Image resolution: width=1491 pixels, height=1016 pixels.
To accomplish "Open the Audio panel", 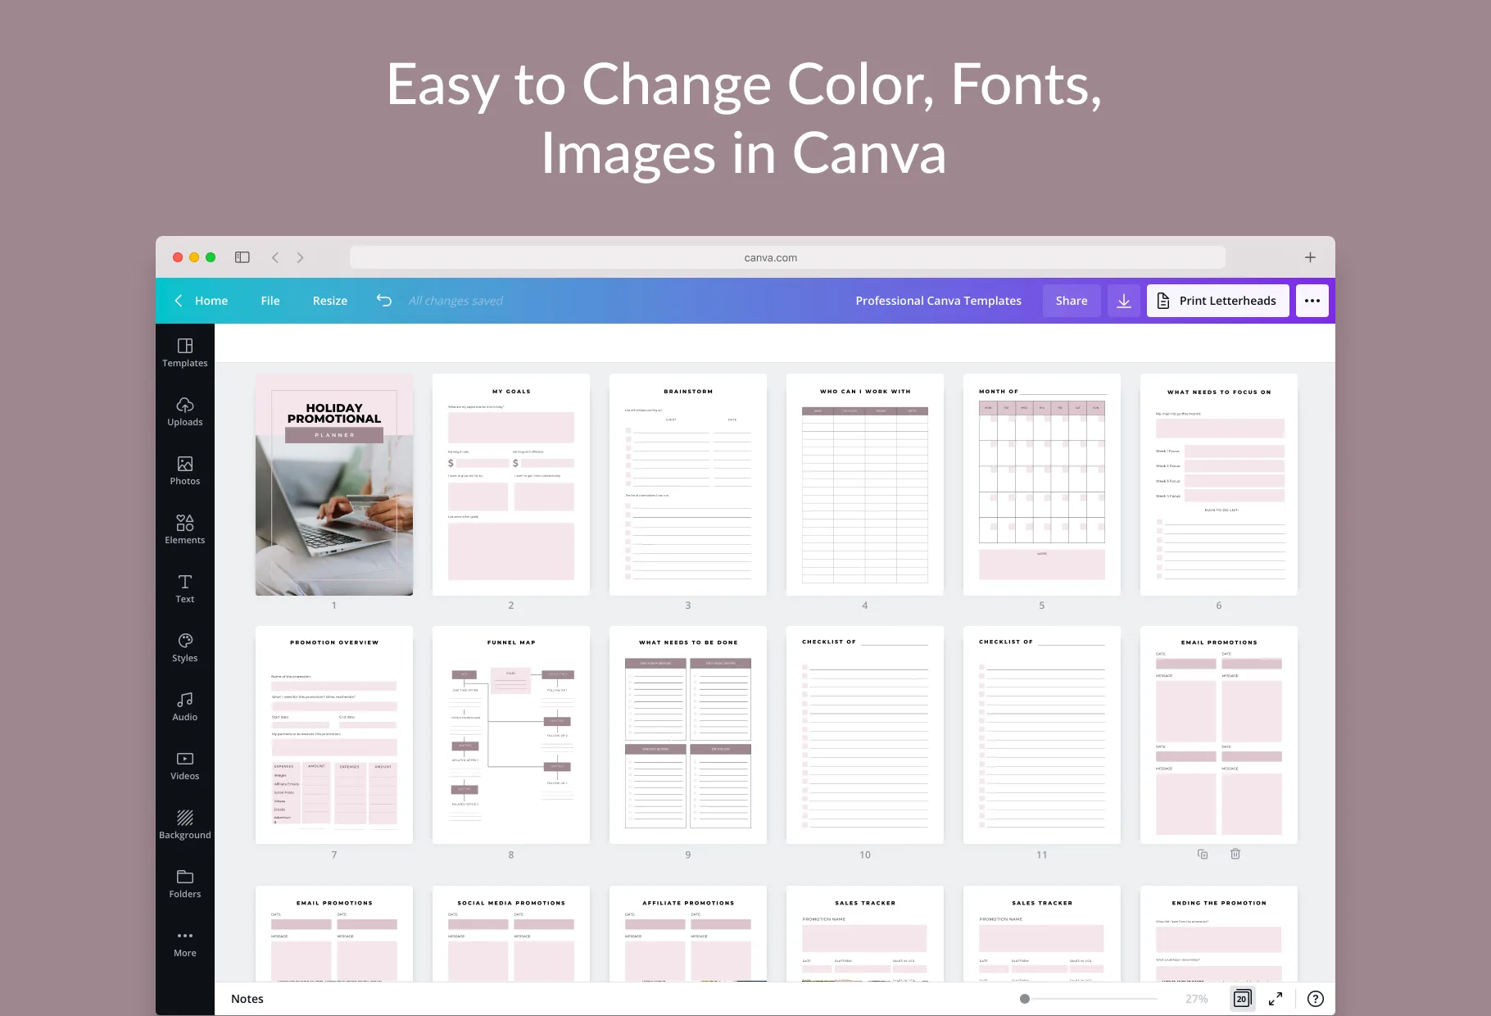I will click(x=185, y=707).
